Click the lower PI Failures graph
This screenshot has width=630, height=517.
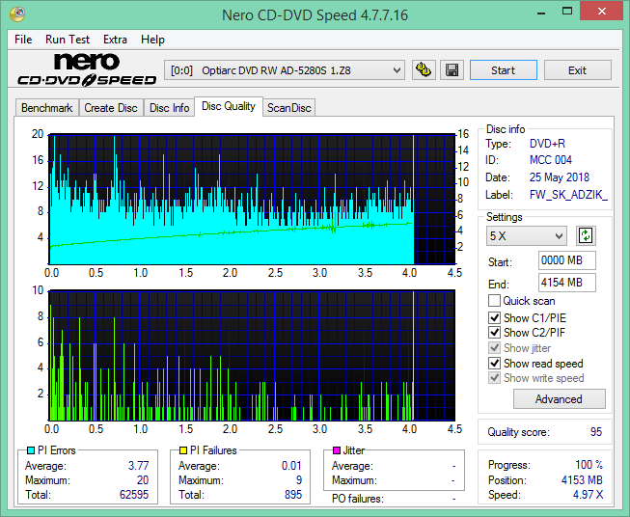(252, 355)
